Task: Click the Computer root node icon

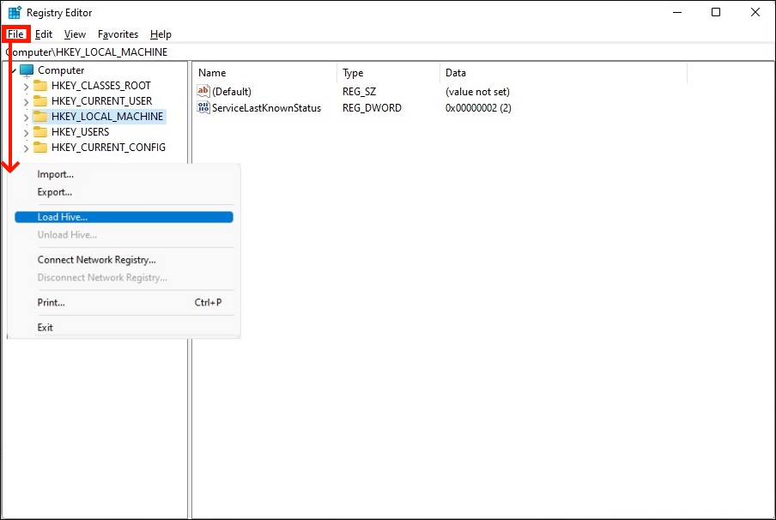Action: pyautogui.click(x=27, y=70)
